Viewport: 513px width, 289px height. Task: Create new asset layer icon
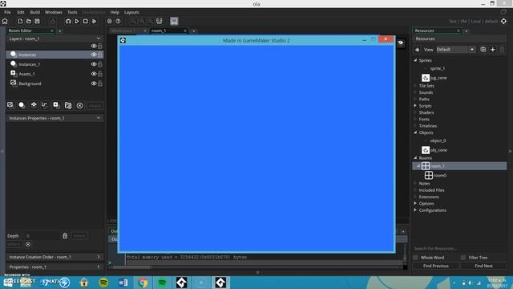pos(56,105)
